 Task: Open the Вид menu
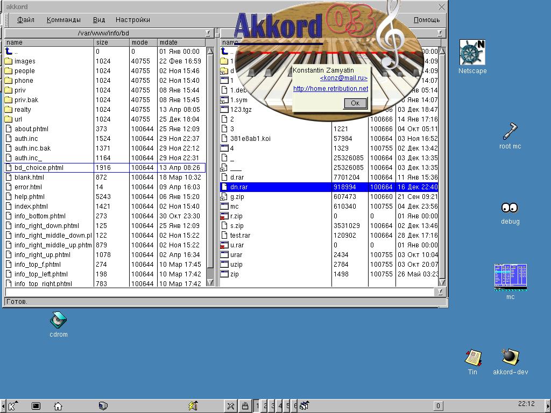pyautogui.click(x=99, y=20)
